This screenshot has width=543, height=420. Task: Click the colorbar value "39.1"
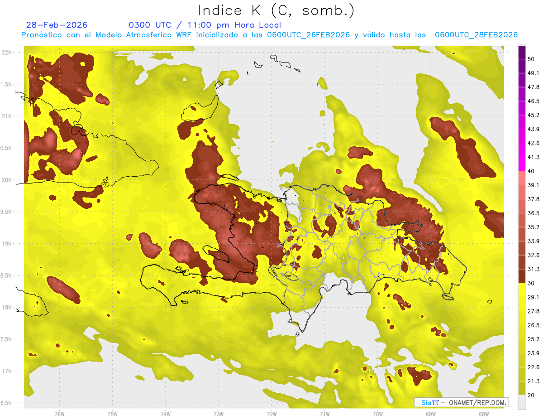pos(534,185)
